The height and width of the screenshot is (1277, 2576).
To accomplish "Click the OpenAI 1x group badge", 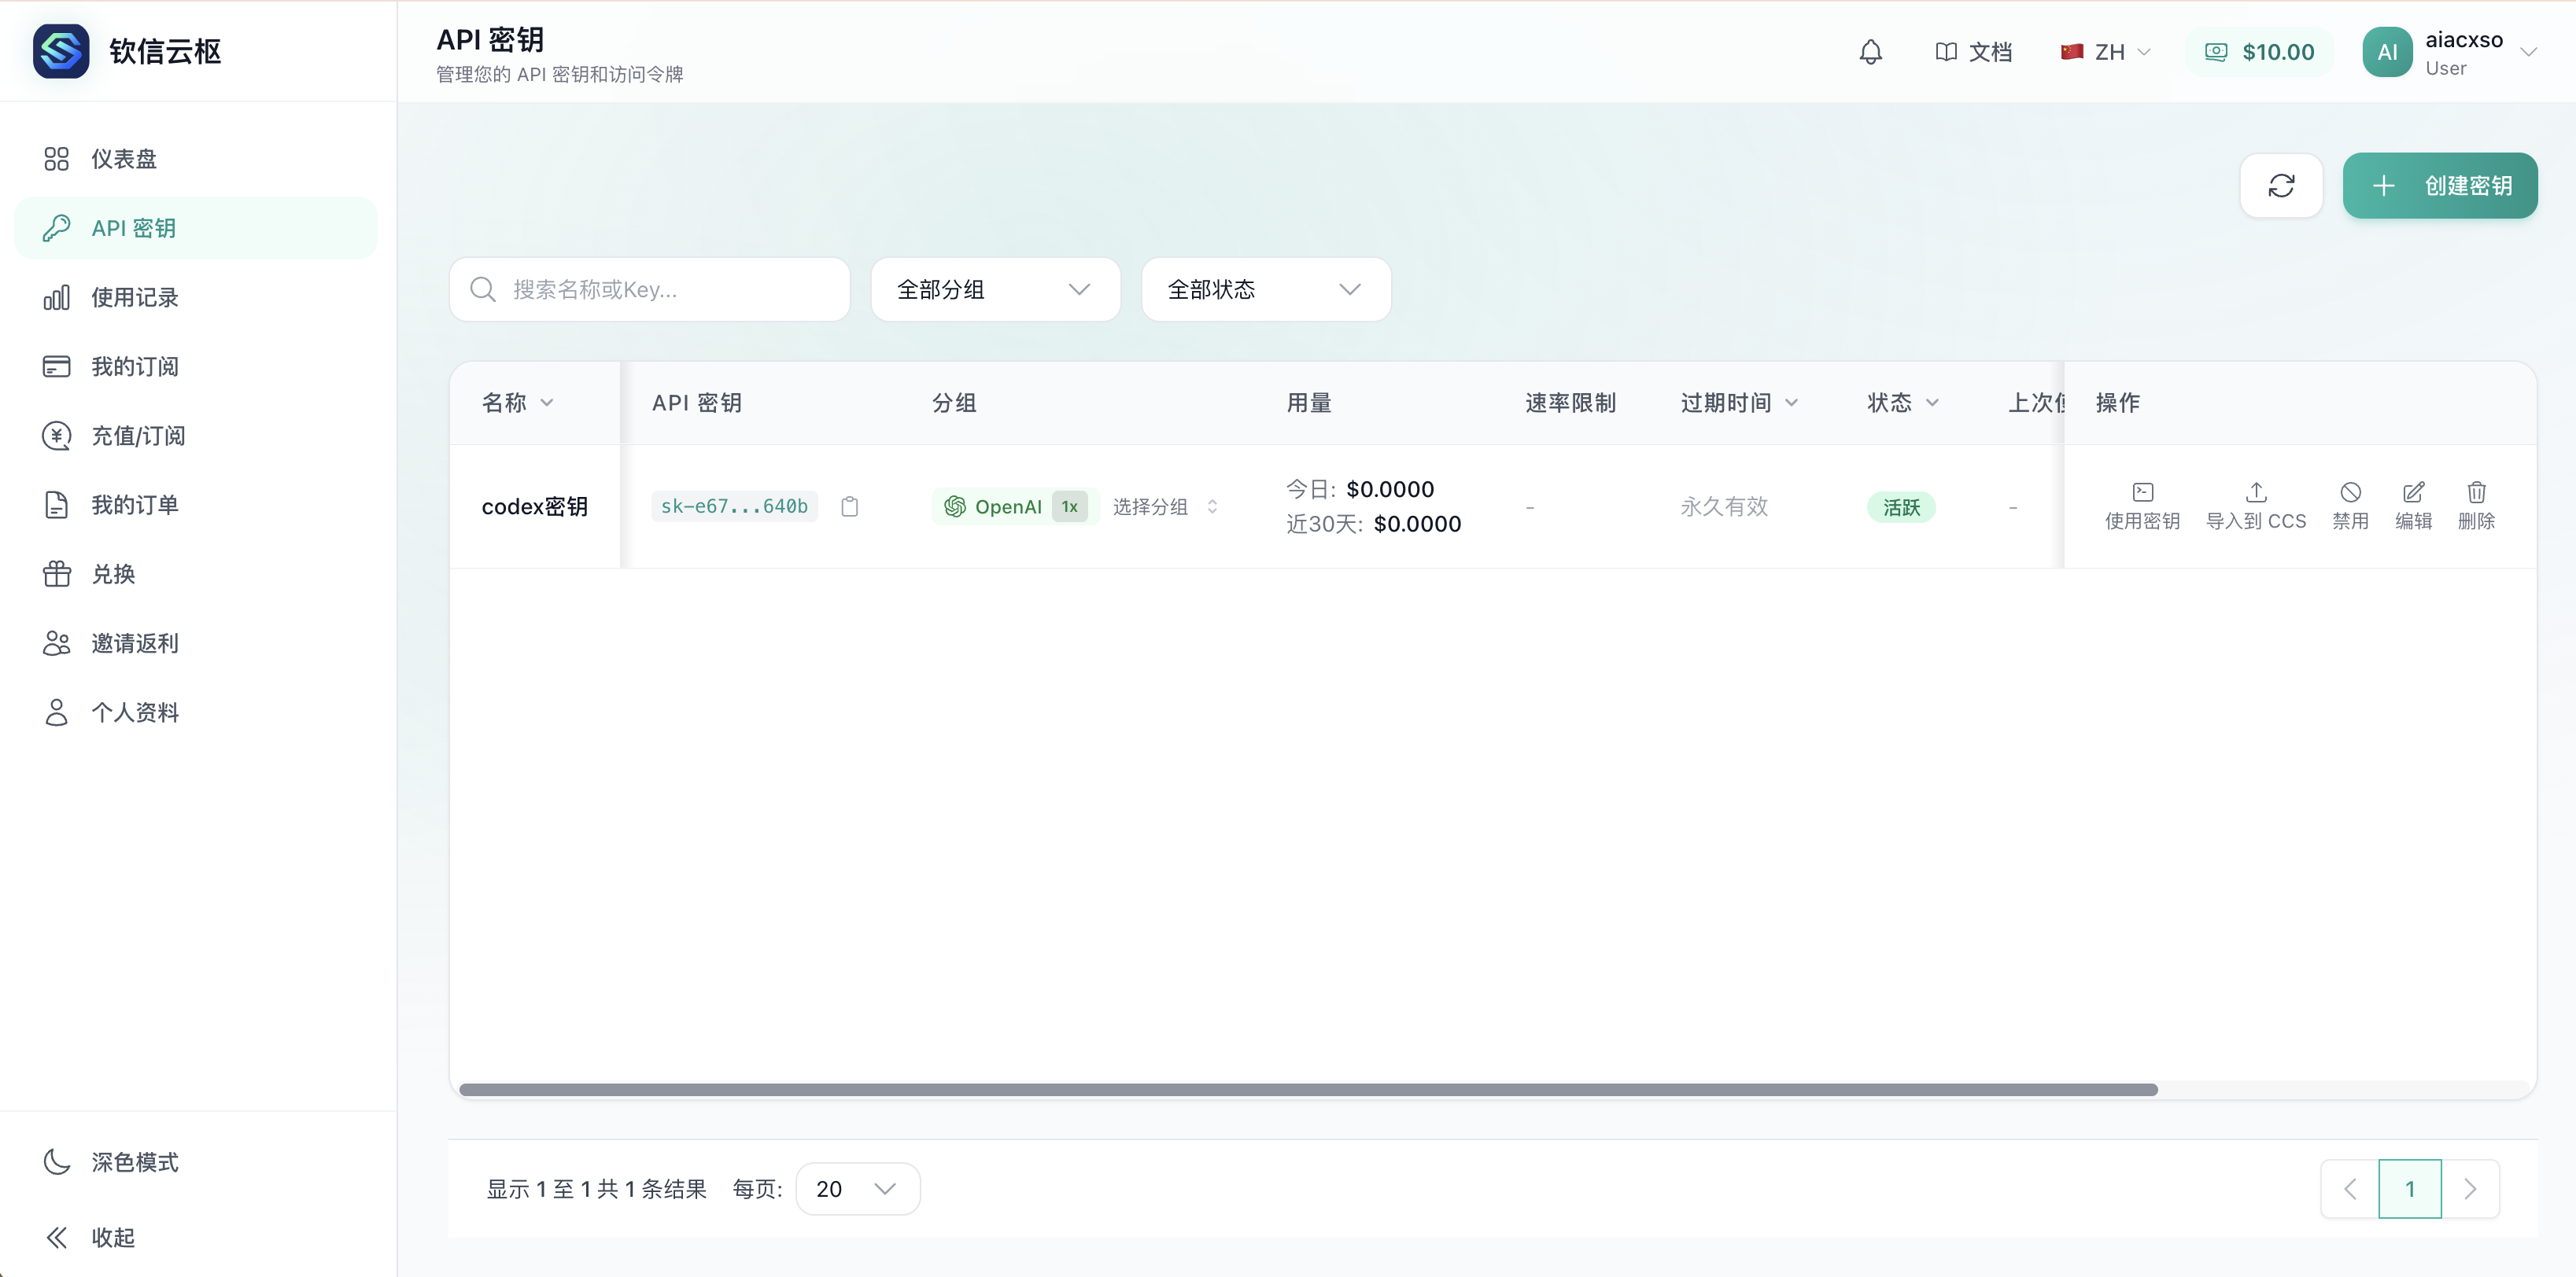I will coord(1015,506).
